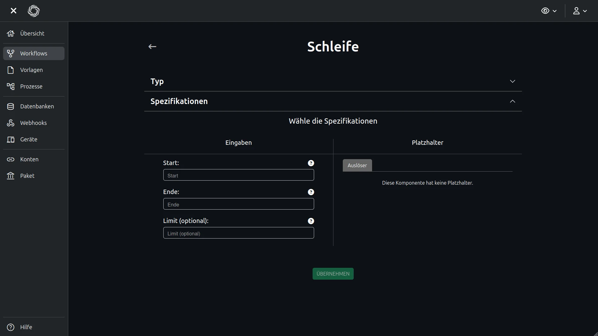Open Webhooks in the sidebar

34,123
